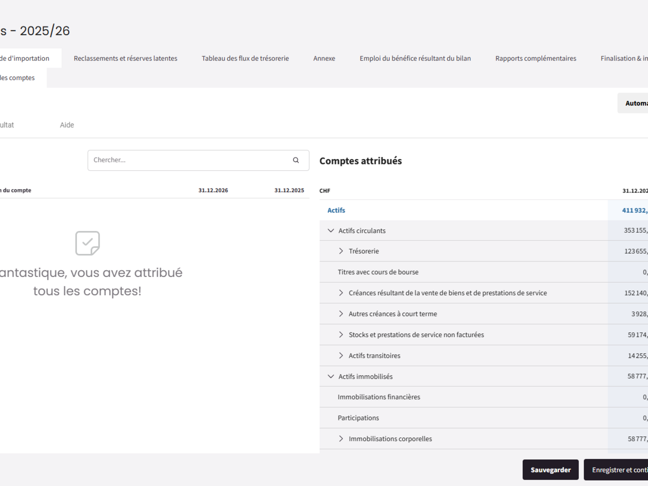The image size is (648, 486).
Task: Open the Annexe tab
Action: [324, 58]
